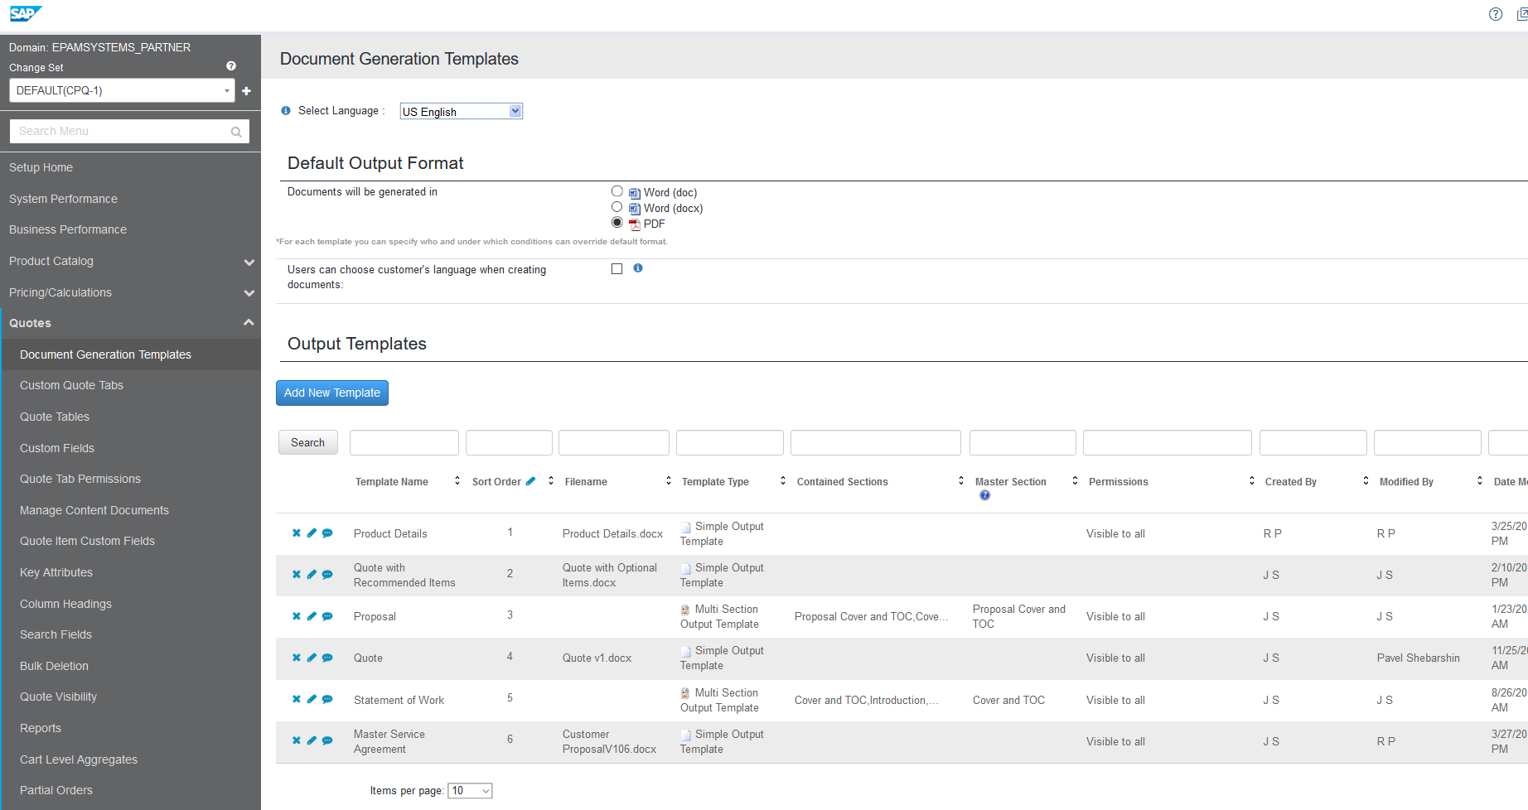Sort by Created By column arrows
The image size is (1528, 810).
point(1366,480)
